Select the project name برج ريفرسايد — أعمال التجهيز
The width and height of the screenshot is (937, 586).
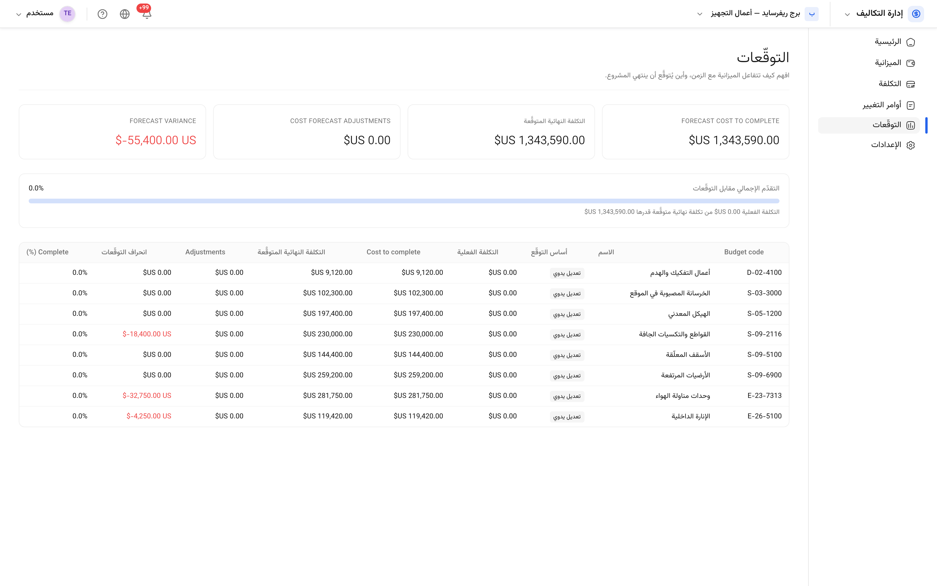pos(755,13)
